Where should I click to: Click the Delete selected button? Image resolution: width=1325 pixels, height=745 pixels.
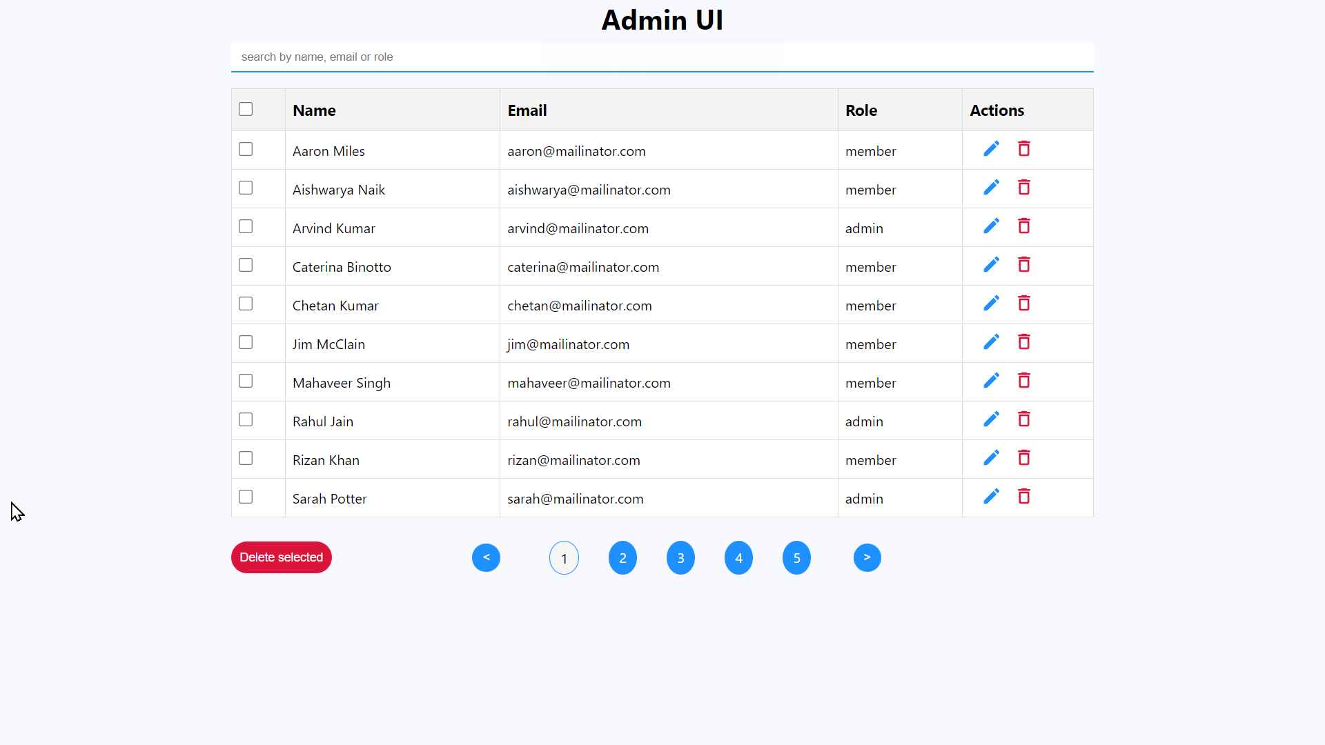[281, 557]
